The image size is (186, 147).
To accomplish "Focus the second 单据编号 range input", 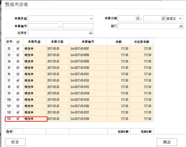I will 78,26.
